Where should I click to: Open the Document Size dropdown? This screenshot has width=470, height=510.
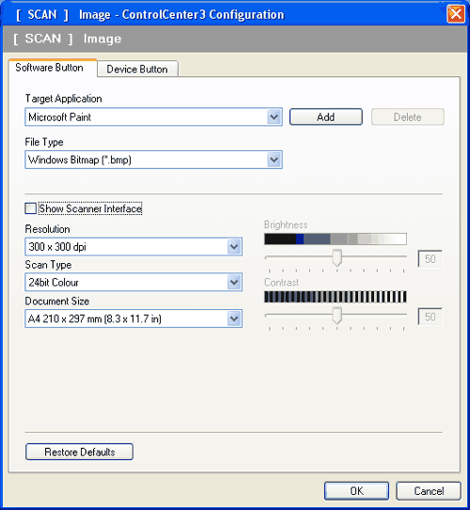[133, 318]
